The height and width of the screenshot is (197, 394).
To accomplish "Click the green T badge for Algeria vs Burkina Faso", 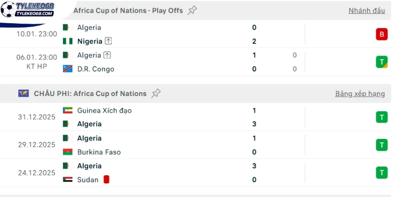I will [x=382, y=145].
